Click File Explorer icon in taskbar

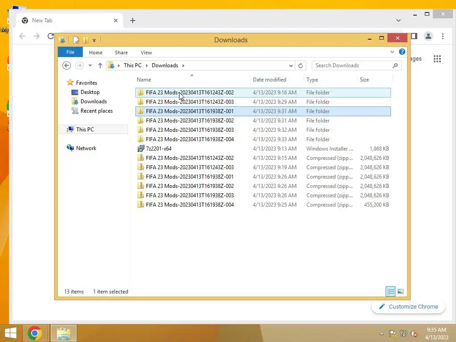pyautogui.click(x=64, y=333)
